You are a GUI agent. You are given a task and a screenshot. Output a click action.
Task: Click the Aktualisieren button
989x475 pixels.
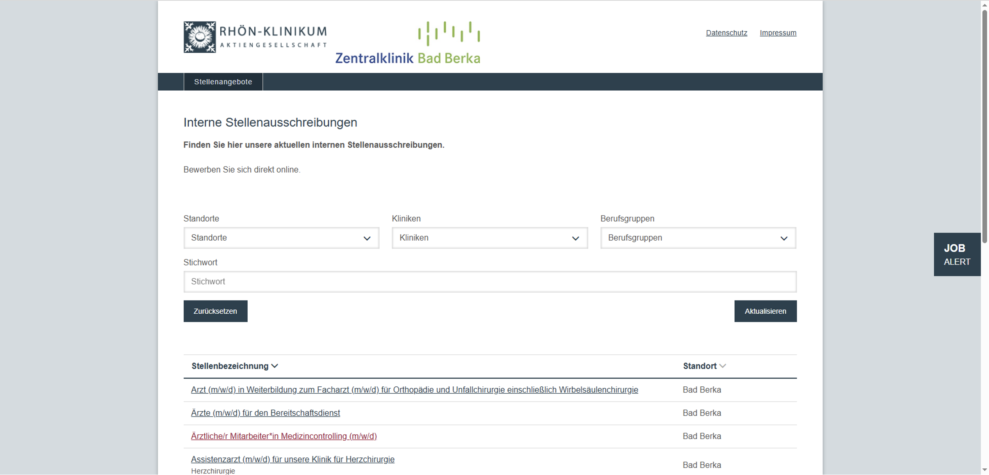tap(765, 311)
